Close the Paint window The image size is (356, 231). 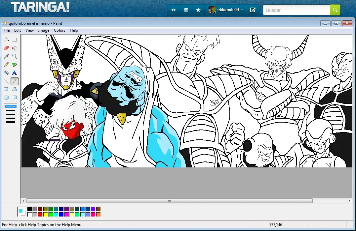[347, 23]
